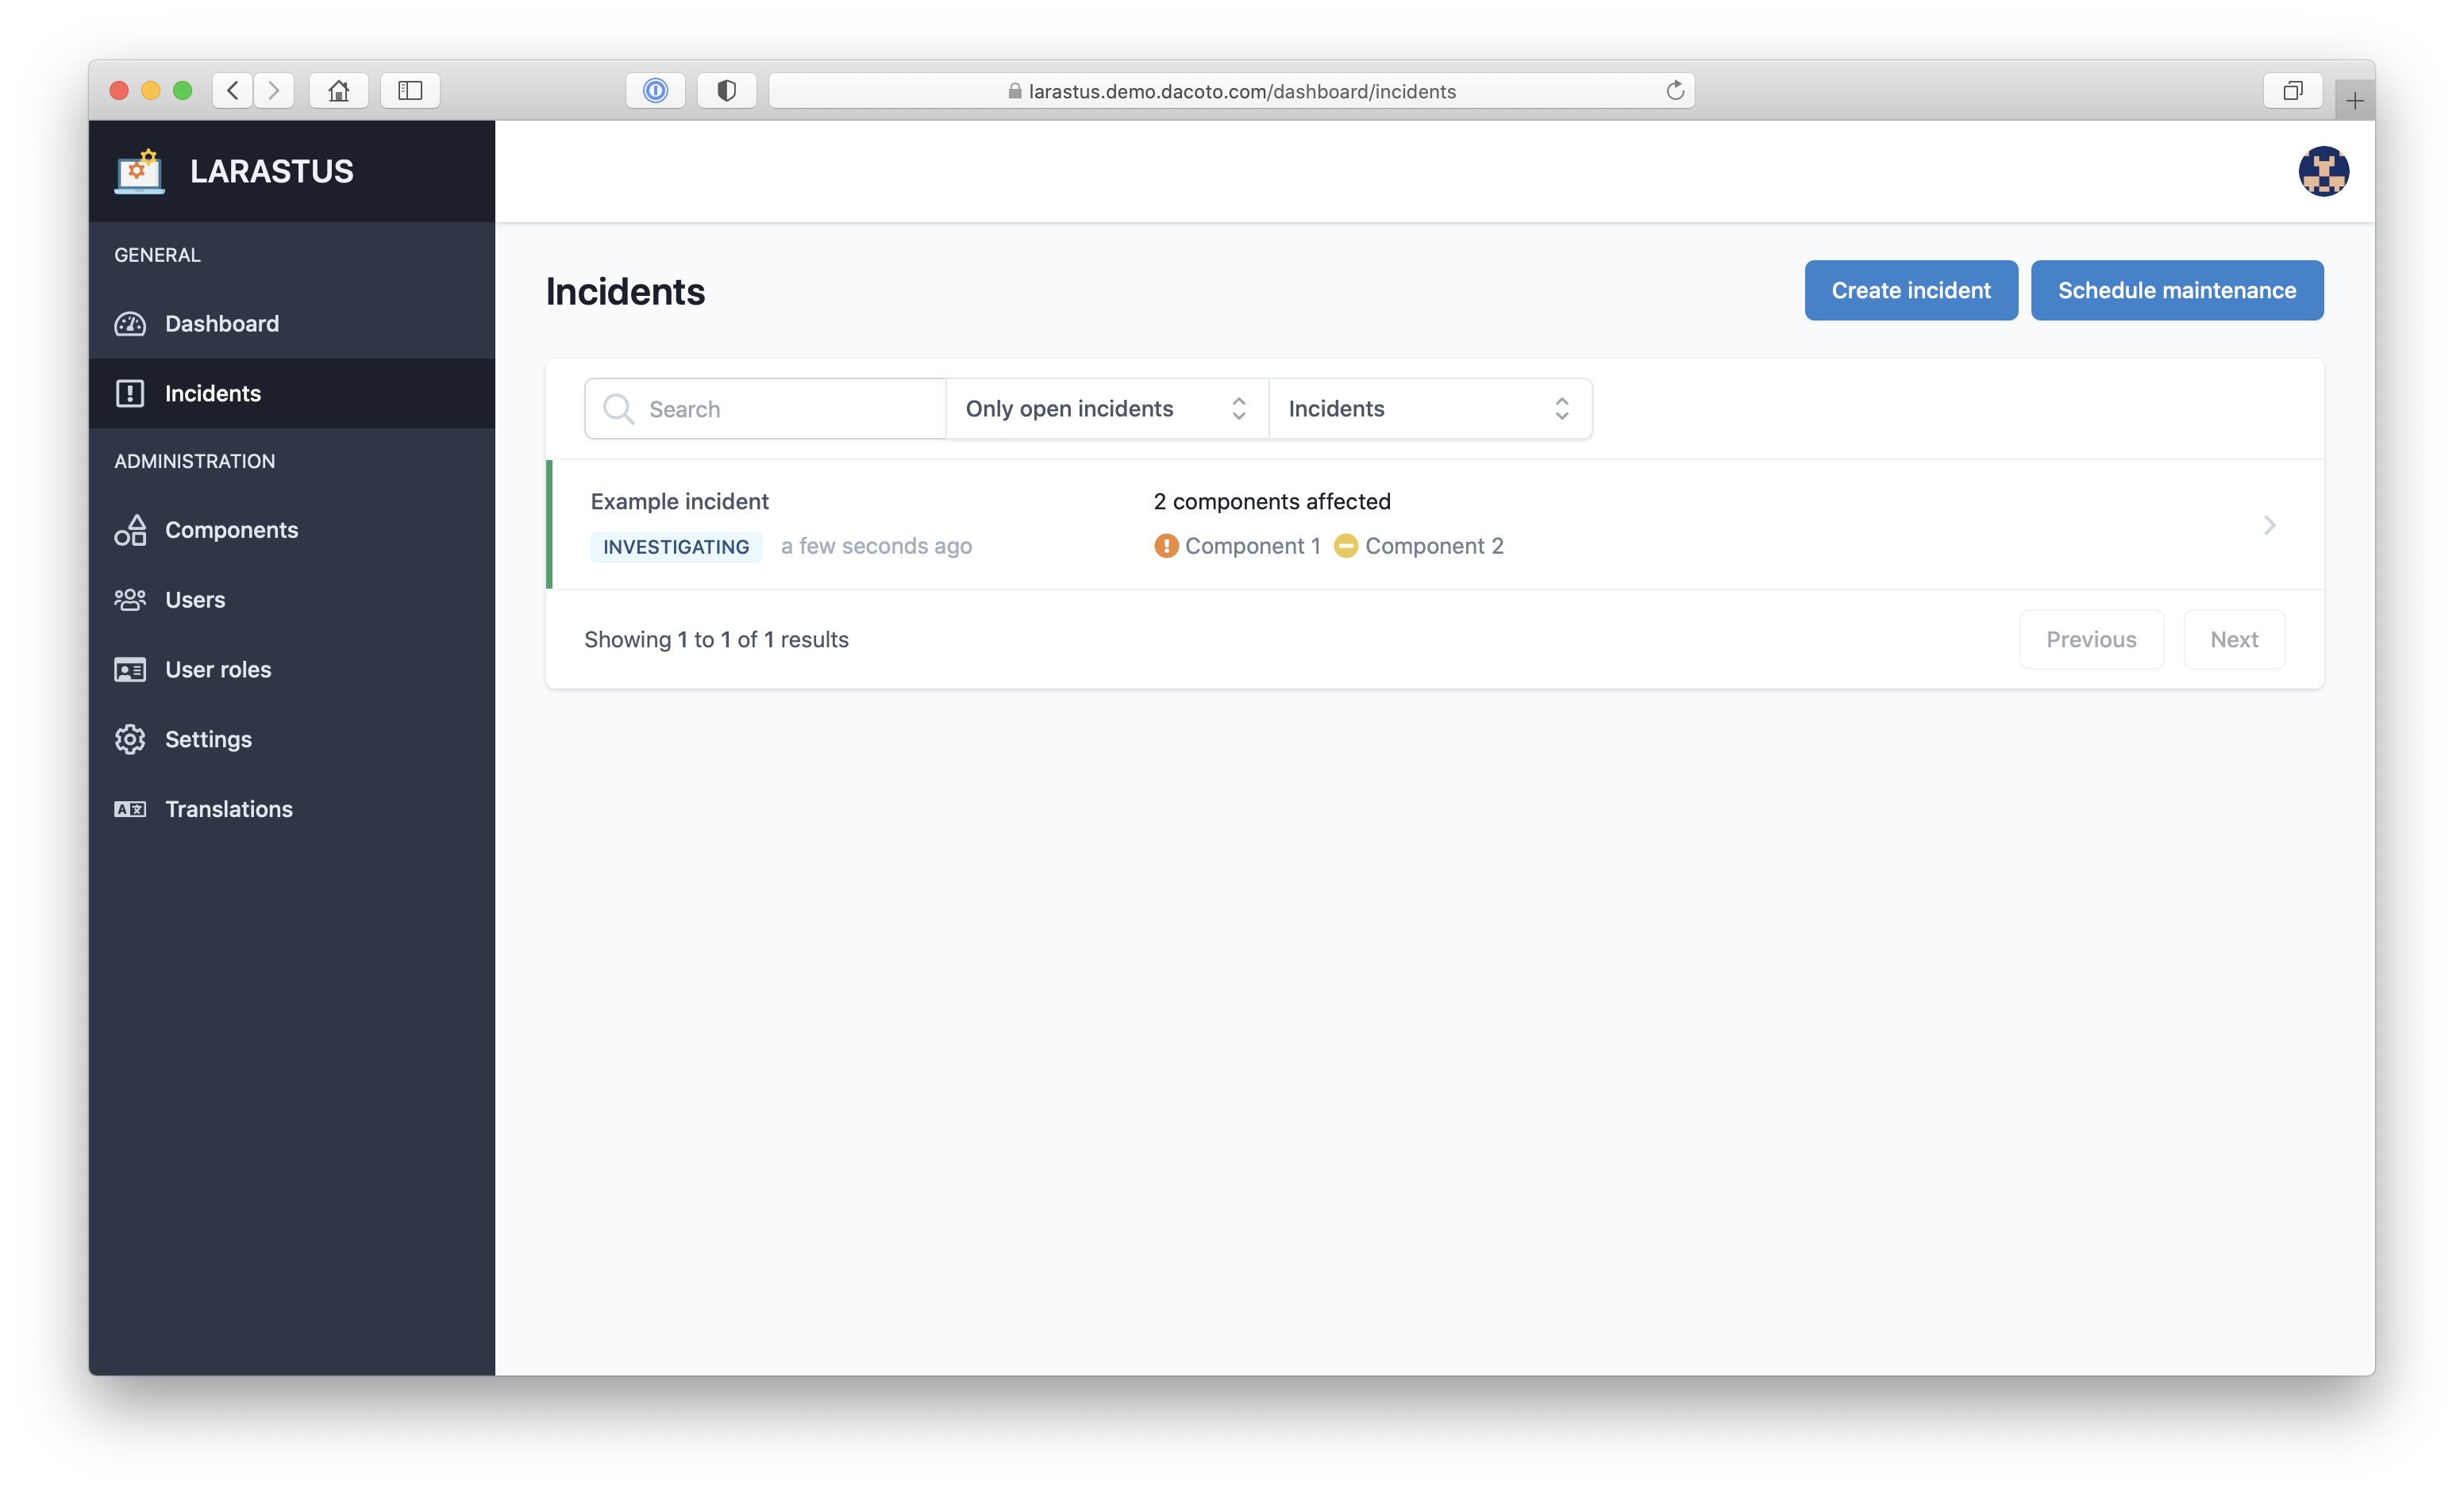Screen dimensions: 2464x1493
Task: Click the Settings gear icon
Action: tap(130, 739)
